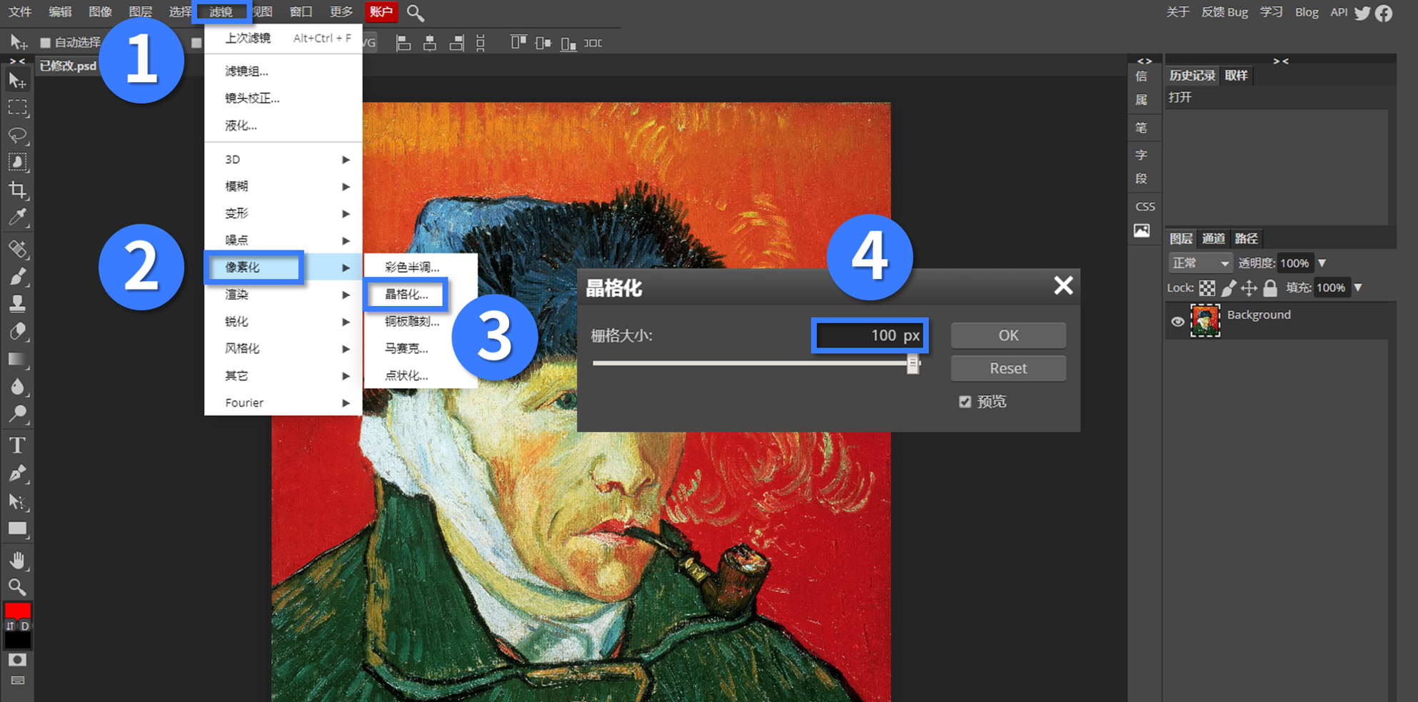
Task: Open the 填充 fill dropdown arrow
Action: [x=1358, y=288]
